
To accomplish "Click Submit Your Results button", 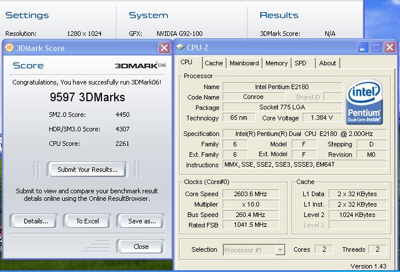I will coord(87,170).
